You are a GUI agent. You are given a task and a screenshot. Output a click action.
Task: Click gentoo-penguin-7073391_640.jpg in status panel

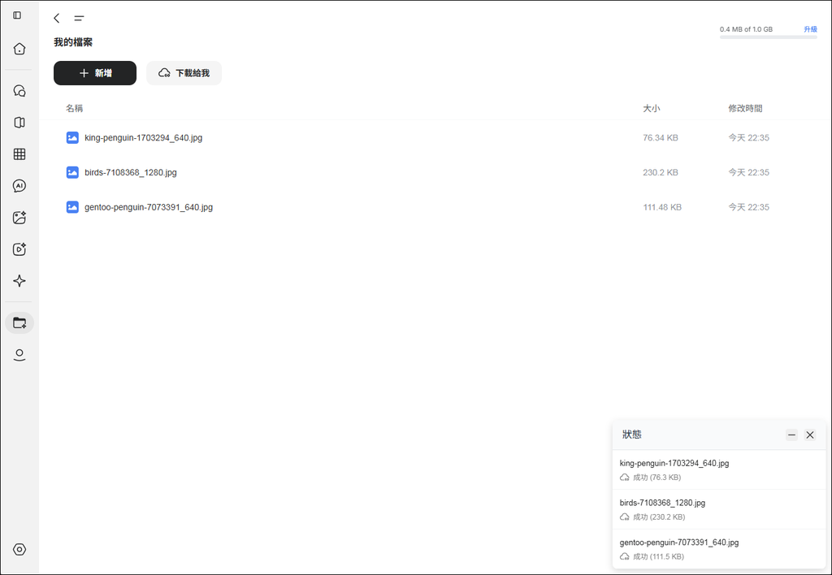679,543
